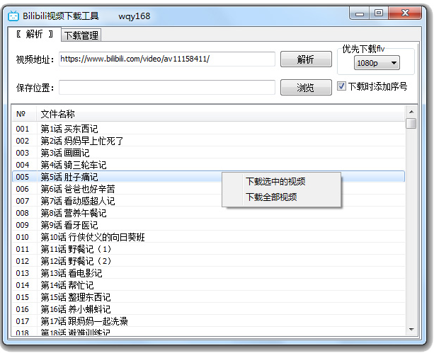Select row 第3话 画画记
This screenshot has width=434, height=353.
208,153
